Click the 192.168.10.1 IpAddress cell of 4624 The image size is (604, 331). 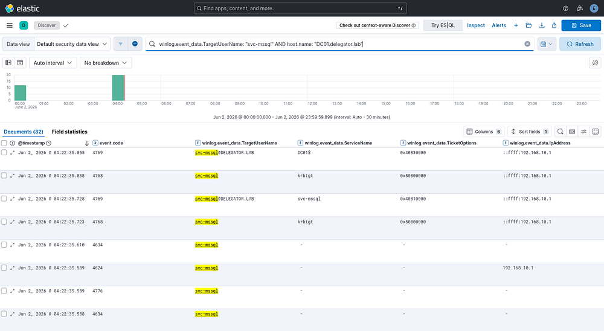[x=518, y=268]
